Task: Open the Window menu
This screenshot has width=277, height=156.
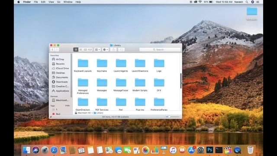Action: pyautogui.click(x=68, y=2)
